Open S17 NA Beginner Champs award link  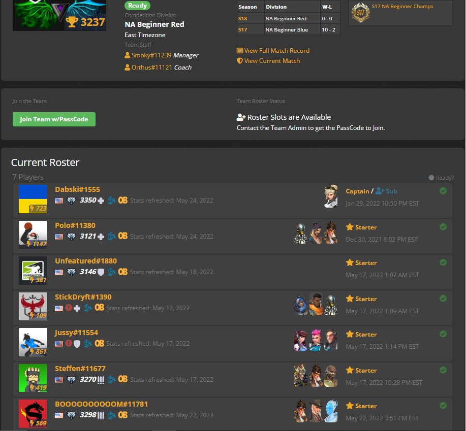402,6
